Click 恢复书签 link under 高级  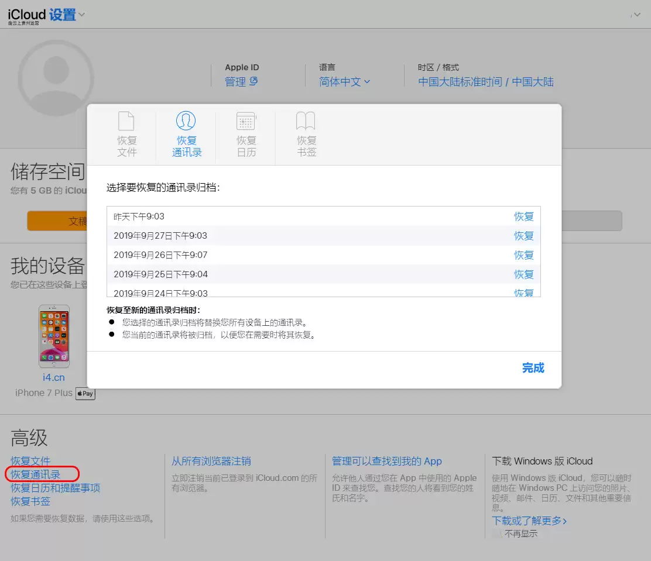(30, 502)
